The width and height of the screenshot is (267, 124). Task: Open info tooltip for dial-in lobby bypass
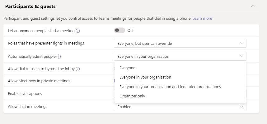pos(78,69)
